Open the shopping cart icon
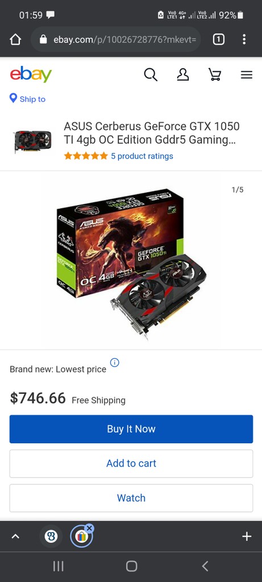The image size is (262, 582). coord(214,75)
